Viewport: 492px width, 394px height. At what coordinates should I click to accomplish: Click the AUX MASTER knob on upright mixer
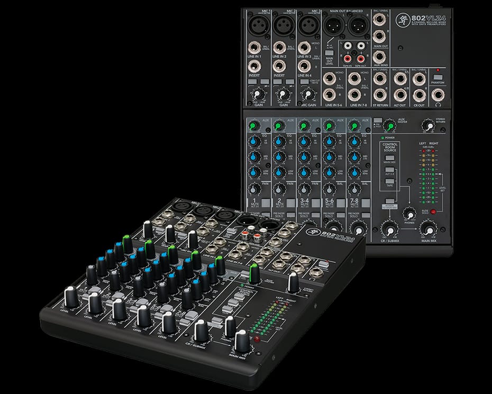(390, 126)
